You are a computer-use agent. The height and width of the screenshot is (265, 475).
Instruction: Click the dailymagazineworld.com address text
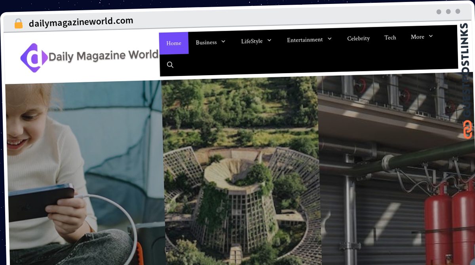(81, 22)
